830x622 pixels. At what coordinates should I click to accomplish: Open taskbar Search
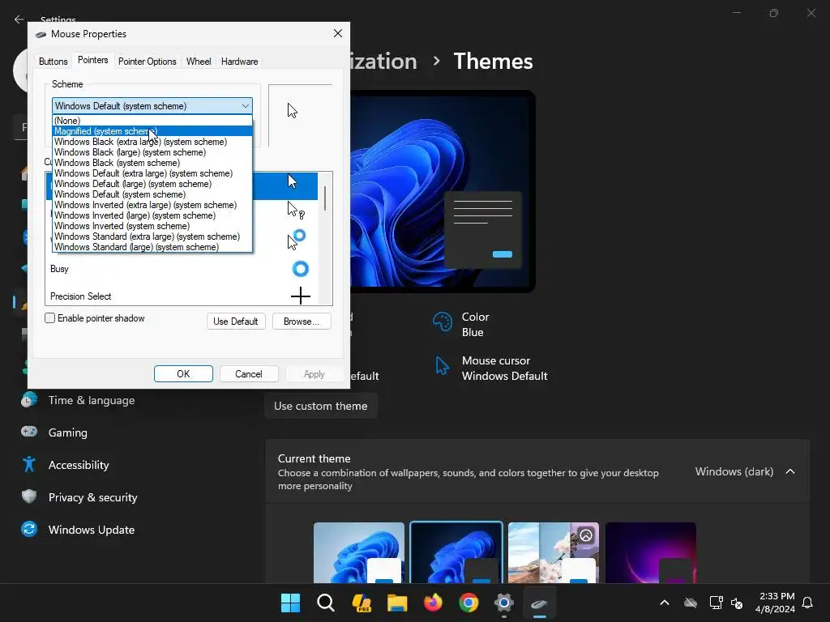tap(326, 603)
